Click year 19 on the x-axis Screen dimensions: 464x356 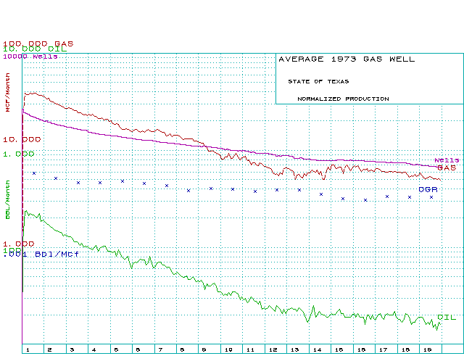click(x=427, y=349)
